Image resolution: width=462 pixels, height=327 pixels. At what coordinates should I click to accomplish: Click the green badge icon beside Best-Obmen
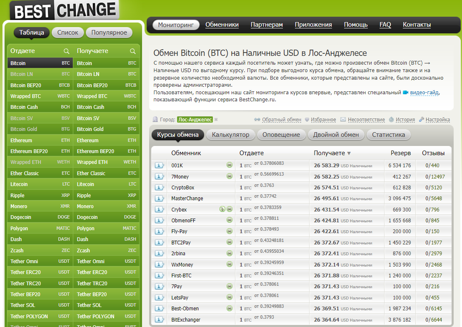[230, 308]
